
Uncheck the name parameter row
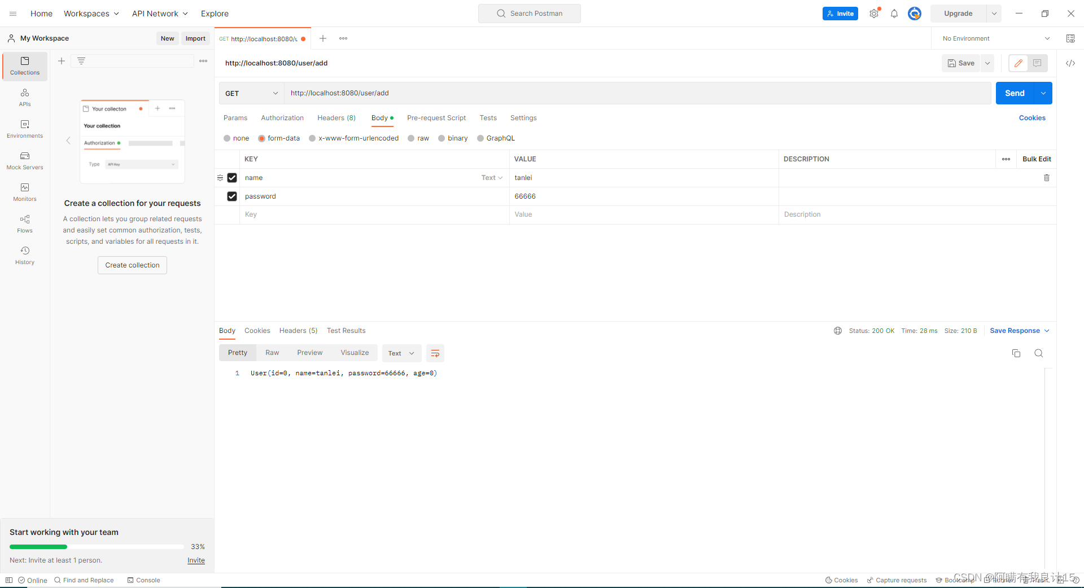[232, 178]
